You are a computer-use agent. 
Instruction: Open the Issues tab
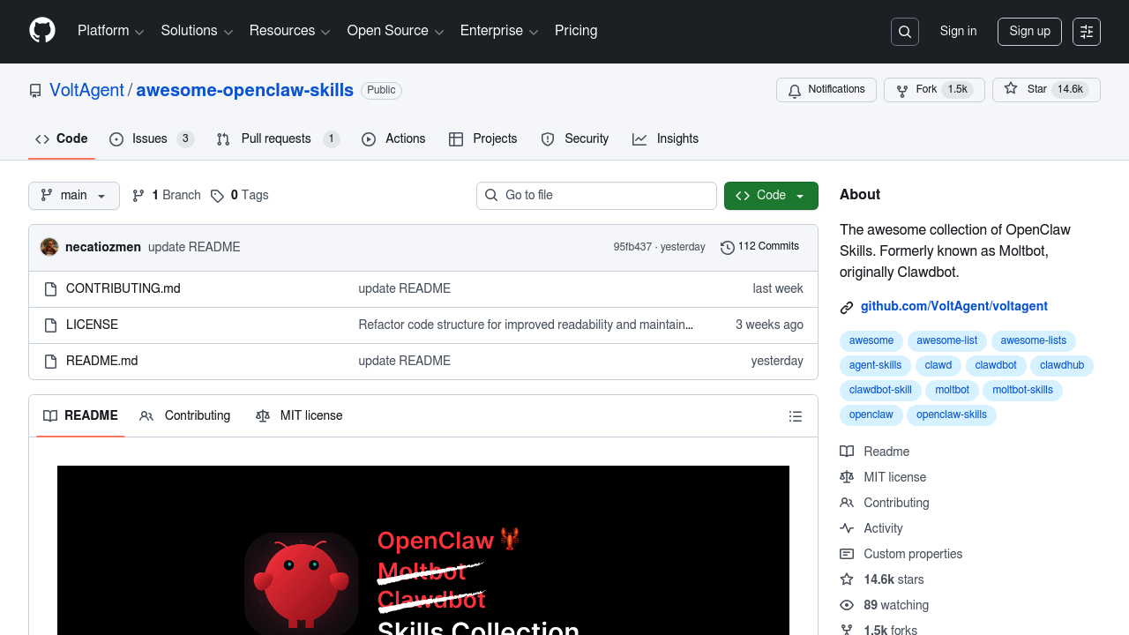pyautogui.click(x=150, y=139)
